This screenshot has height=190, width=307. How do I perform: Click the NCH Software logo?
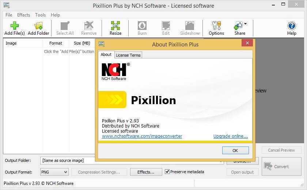(x=115, y=72)
